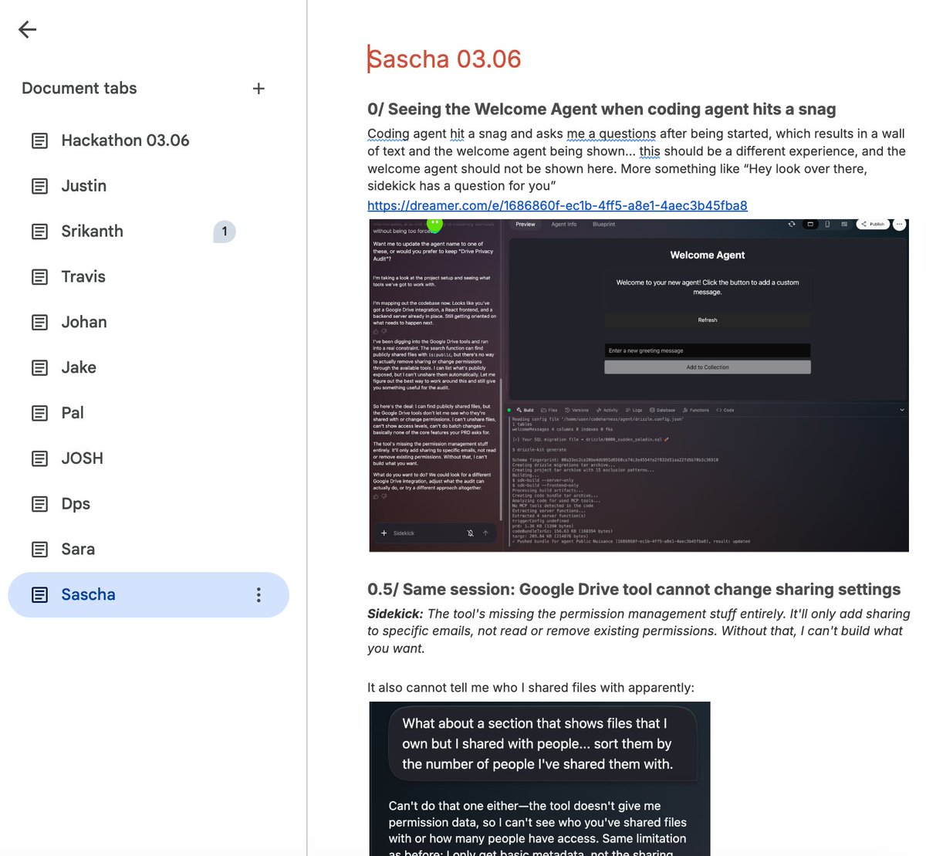This screenshot has width=926, height=856.
Task: Click the Welcome Agent screenshot image
Action: 638,386
